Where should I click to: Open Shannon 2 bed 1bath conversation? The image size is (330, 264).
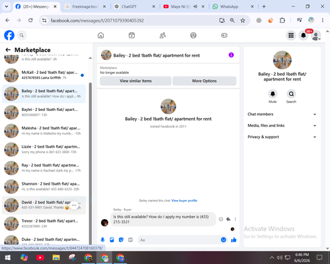pos(44,186)
